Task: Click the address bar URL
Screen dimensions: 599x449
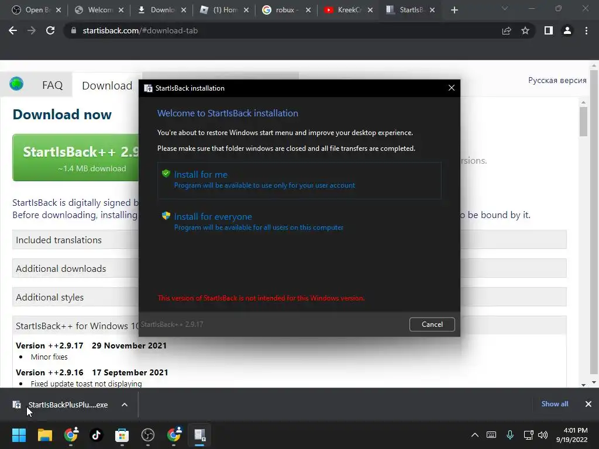Action: point(140,30)
